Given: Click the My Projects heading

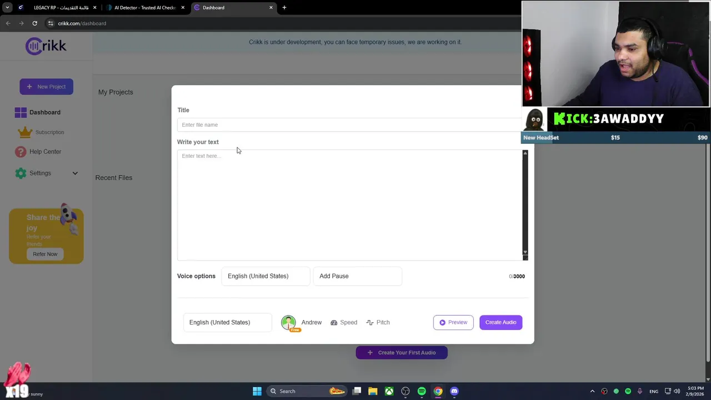Looking at the screenshot, I should 116,92.
